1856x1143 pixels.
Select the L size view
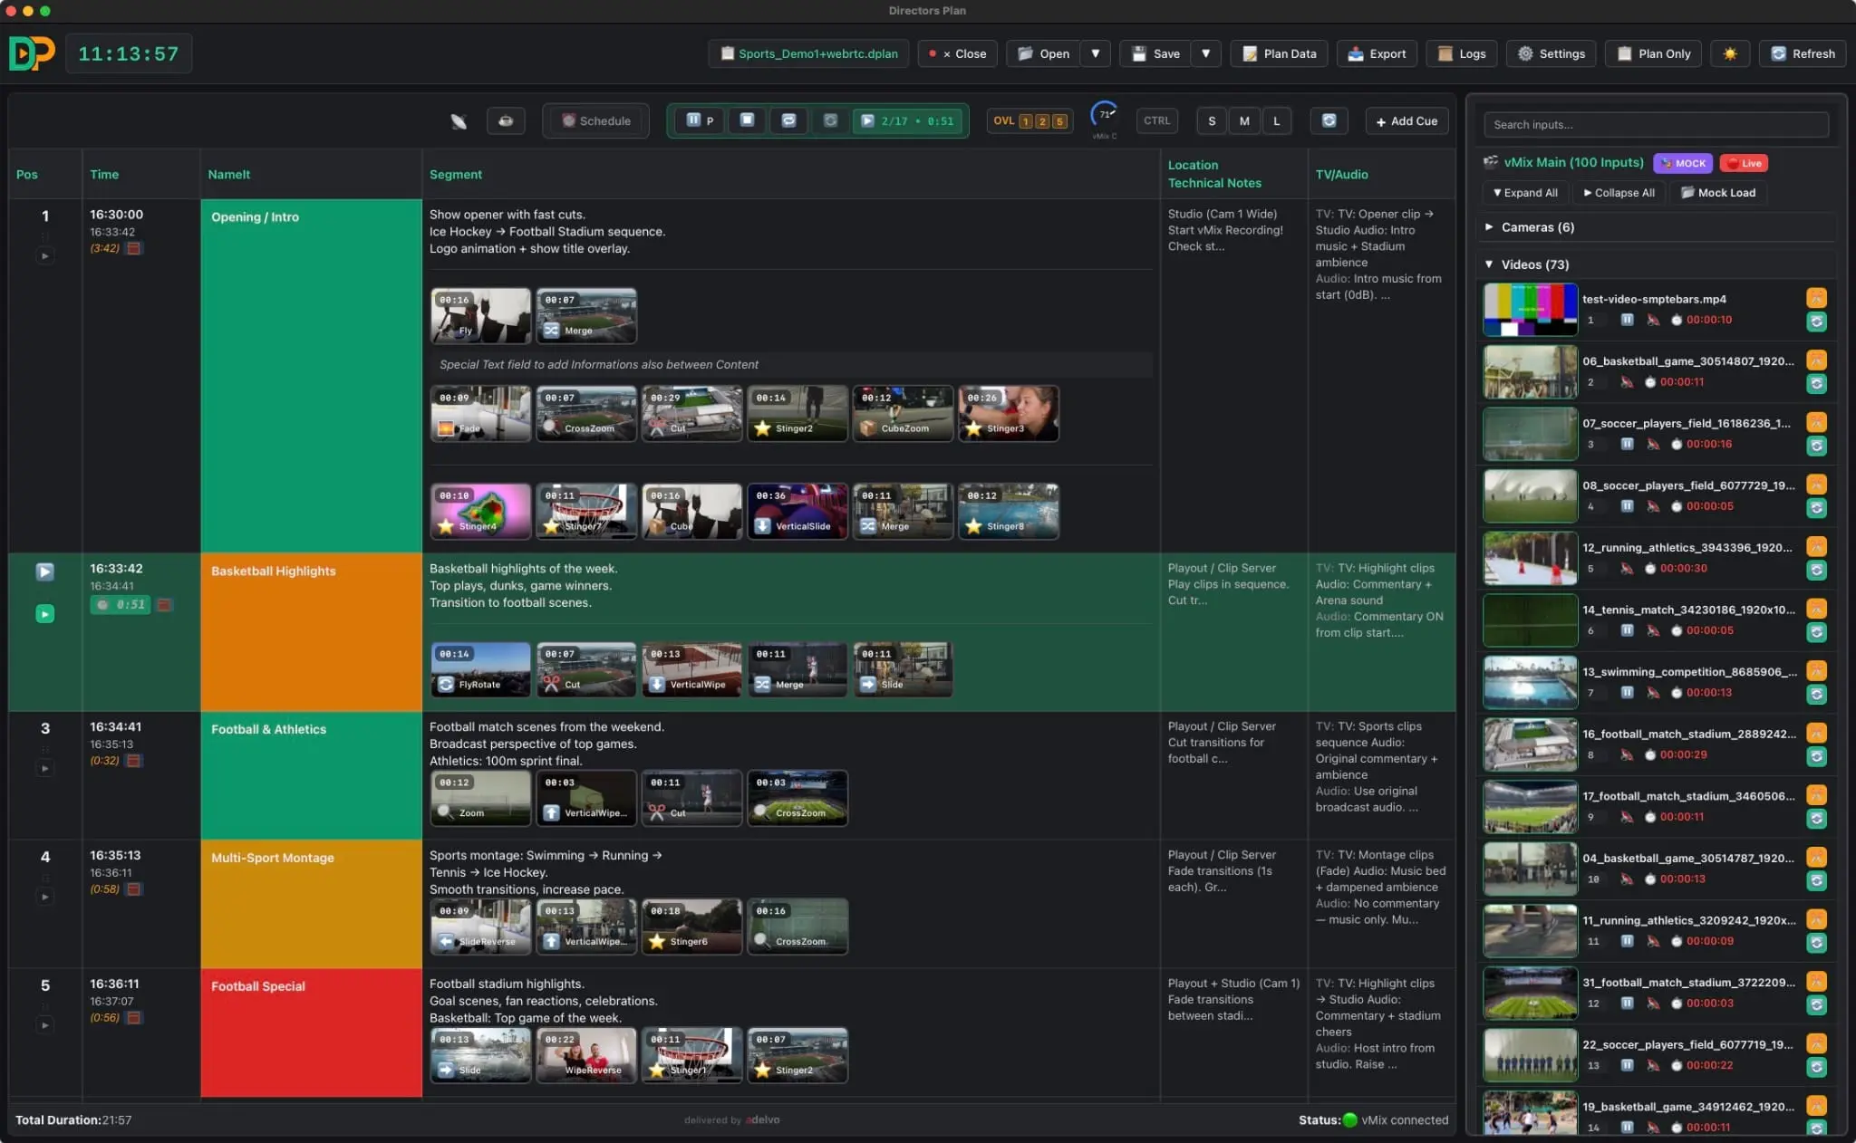[x=1277, y=120]
